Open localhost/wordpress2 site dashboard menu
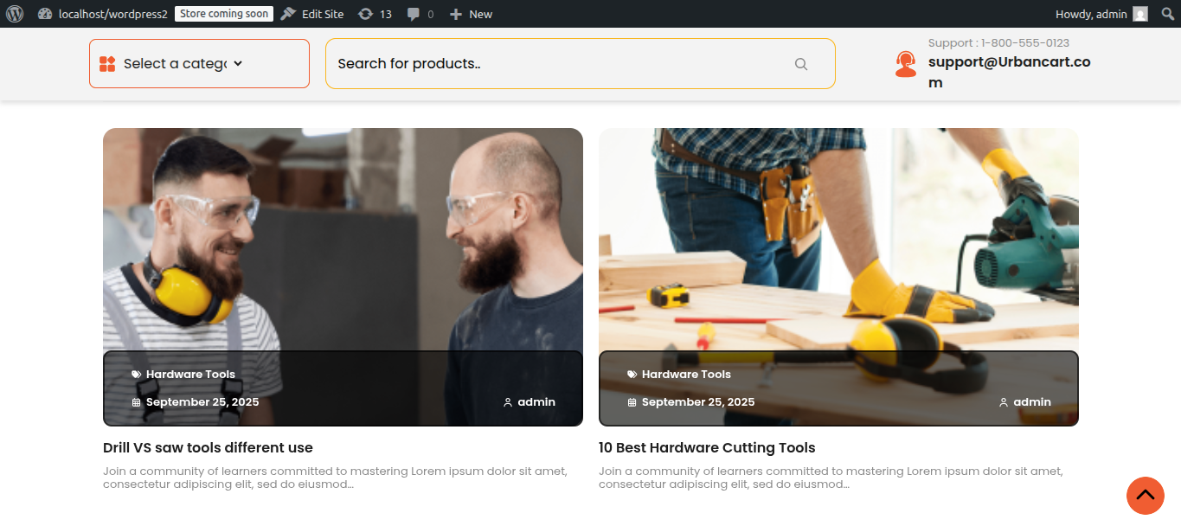The image size is (1181, 526). (102, 14)
